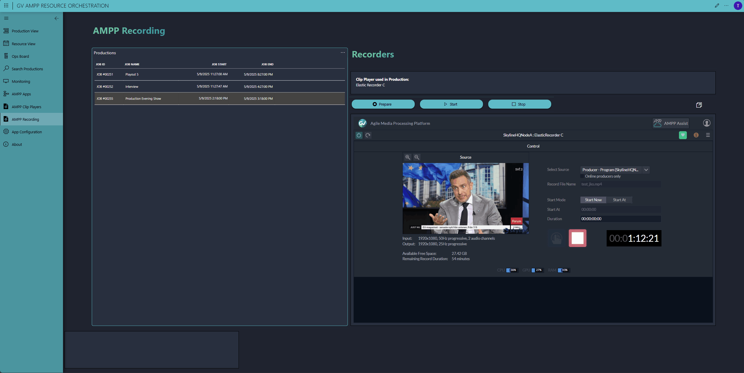Open the header more options ellipsis
Viewport: 744px width, 373px height.
tap(726, 6)
